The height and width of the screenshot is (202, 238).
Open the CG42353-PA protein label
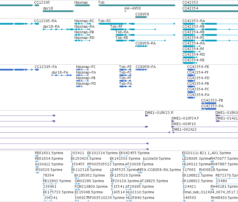pyautogui.click(x=212, y=106)
